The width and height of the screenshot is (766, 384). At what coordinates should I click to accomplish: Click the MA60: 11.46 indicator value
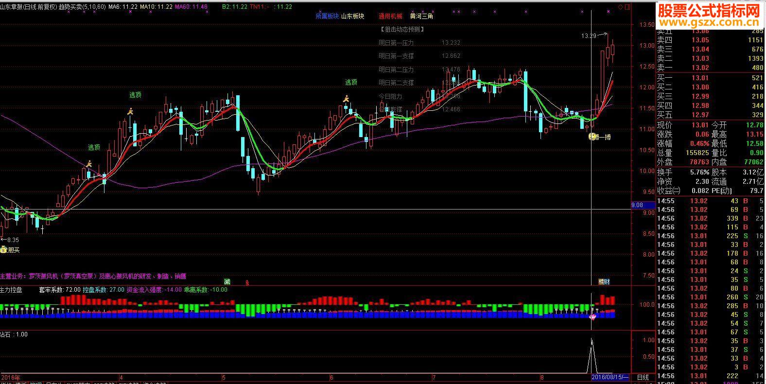click(x=191, y=7)
